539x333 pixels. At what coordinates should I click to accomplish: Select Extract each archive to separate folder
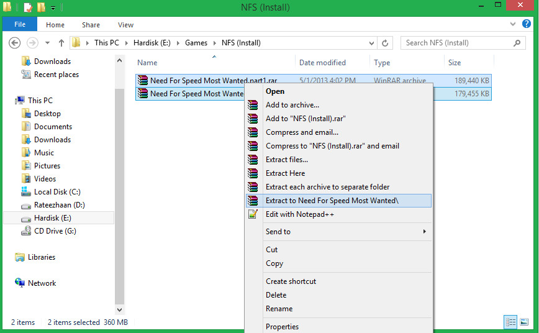(x=338, y=187)
